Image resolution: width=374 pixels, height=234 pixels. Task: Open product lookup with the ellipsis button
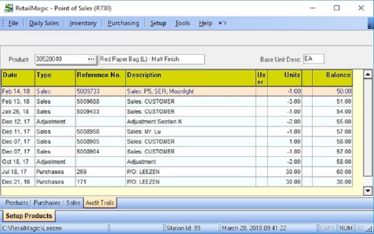[92, 59]
